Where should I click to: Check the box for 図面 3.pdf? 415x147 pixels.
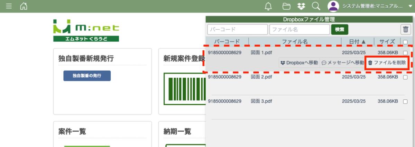click(405, 101)
